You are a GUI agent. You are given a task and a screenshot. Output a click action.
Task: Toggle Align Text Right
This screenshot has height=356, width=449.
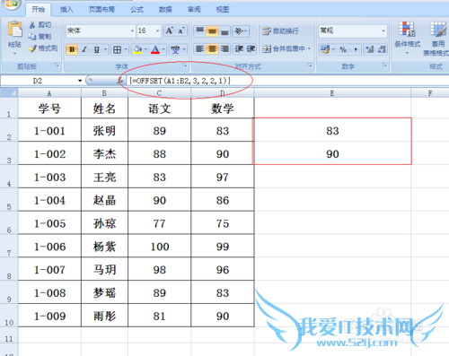click(224, 49)
